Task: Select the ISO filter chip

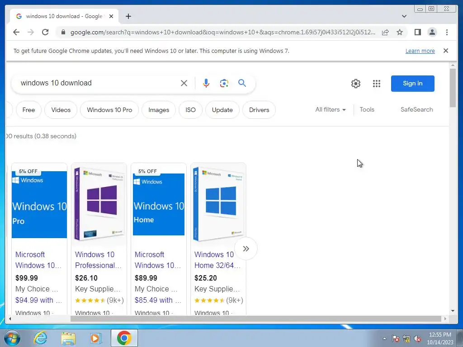Action: (x=190, y=110)
